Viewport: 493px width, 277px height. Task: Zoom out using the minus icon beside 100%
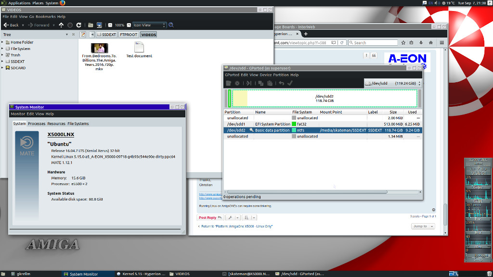tap(110, 25)
